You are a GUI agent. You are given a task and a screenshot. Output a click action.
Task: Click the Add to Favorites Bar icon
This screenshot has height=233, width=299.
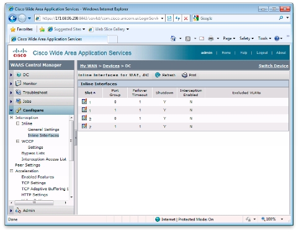[x=42, y=29]
